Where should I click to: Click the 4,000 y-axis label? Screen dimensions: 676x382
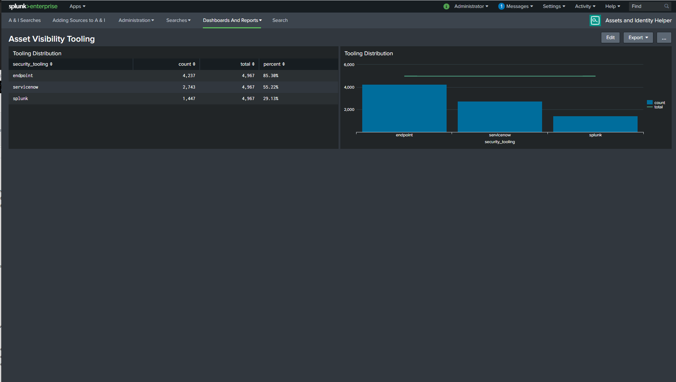point(349,87)
